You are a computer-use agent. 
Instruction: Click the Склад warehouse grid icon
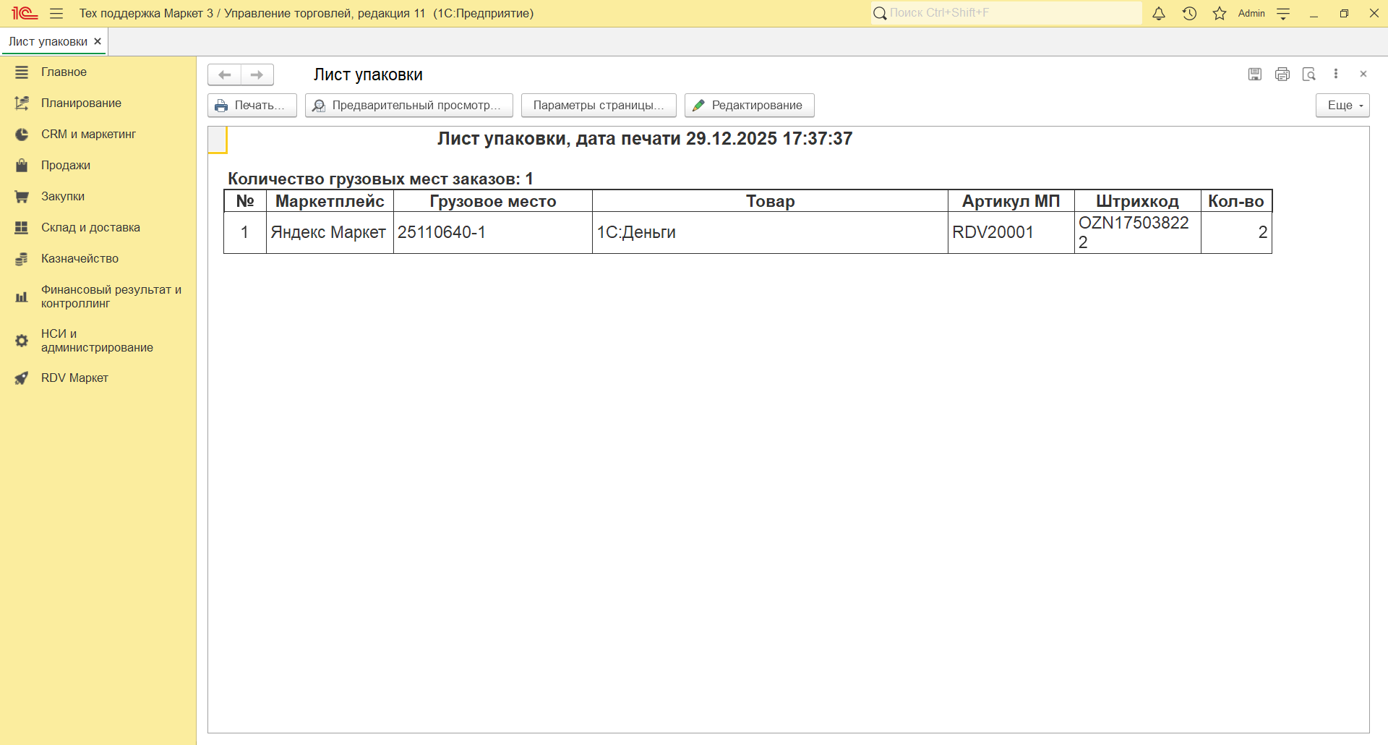tap(22, 228)
